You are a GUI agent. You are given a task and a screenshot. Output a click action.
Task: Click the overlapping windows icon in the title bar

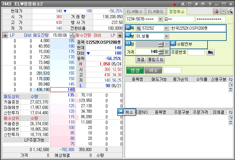click(203, 4)
